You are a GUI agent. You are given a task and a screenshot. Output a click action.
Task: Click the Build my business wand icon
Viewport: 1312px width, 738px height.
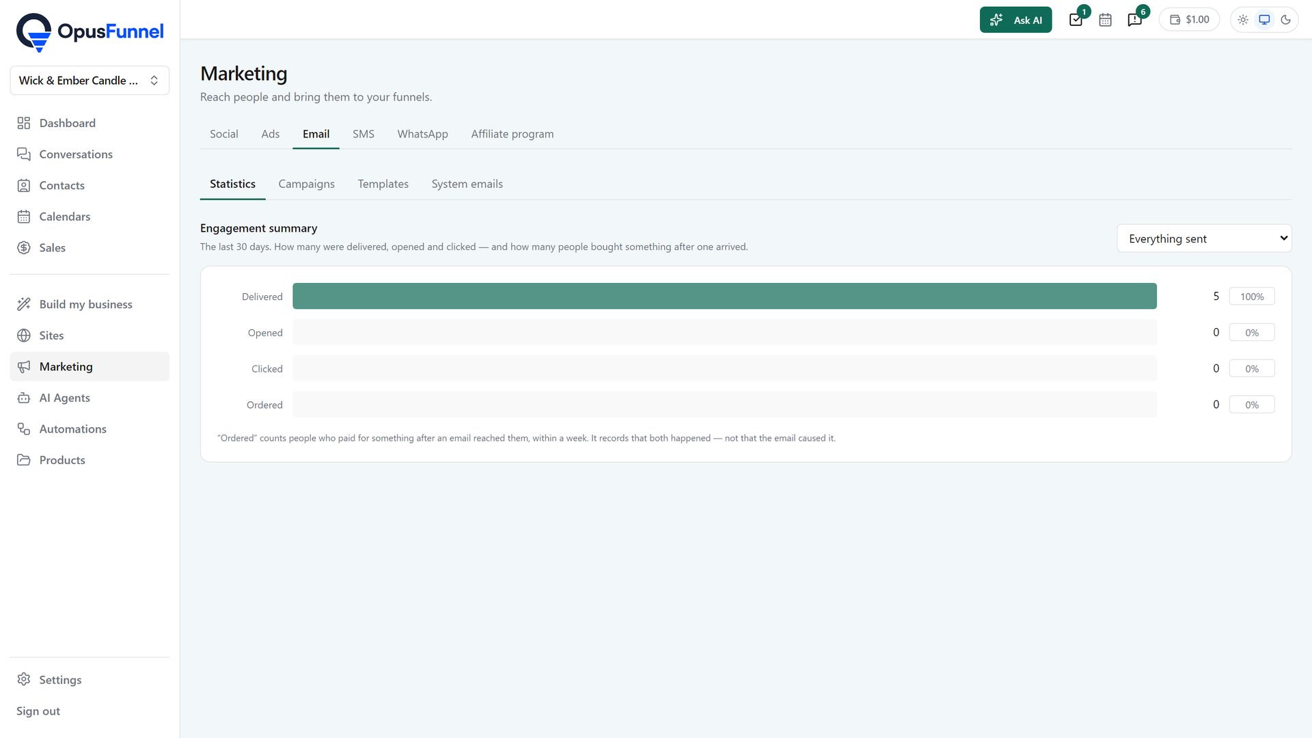pyautogui.click(x=24, y=304)
